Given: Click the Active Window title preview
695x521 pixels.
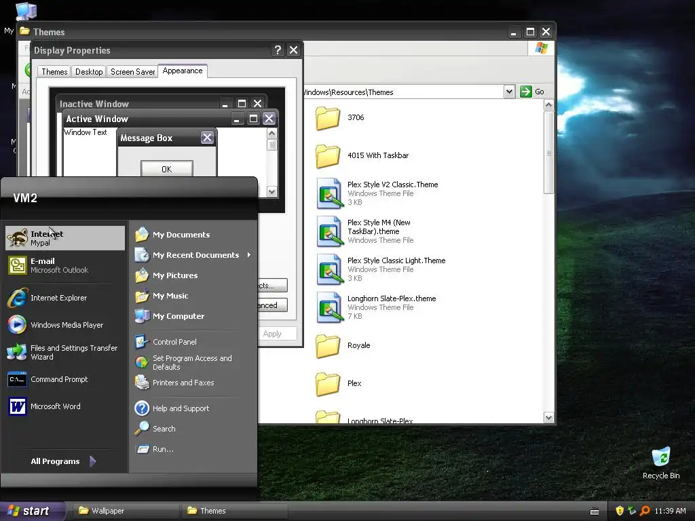Looking at the screenshot, I should (97, 119).
